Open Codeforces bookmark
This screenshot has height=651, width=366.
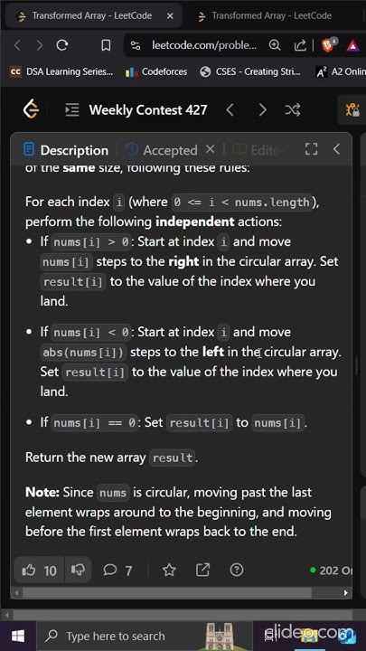click(156, 71)
